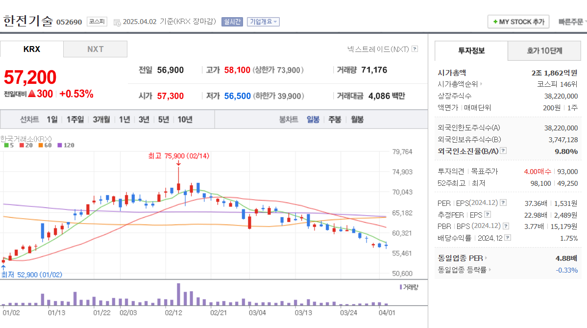Click the 거래량 legend marker in volume chart

(x=401, y=287)
